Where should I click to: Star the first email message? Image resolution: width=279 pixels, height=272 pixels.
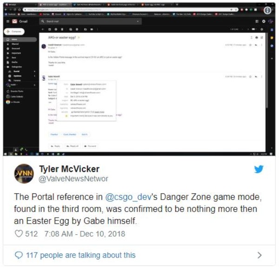pos(250,45)
